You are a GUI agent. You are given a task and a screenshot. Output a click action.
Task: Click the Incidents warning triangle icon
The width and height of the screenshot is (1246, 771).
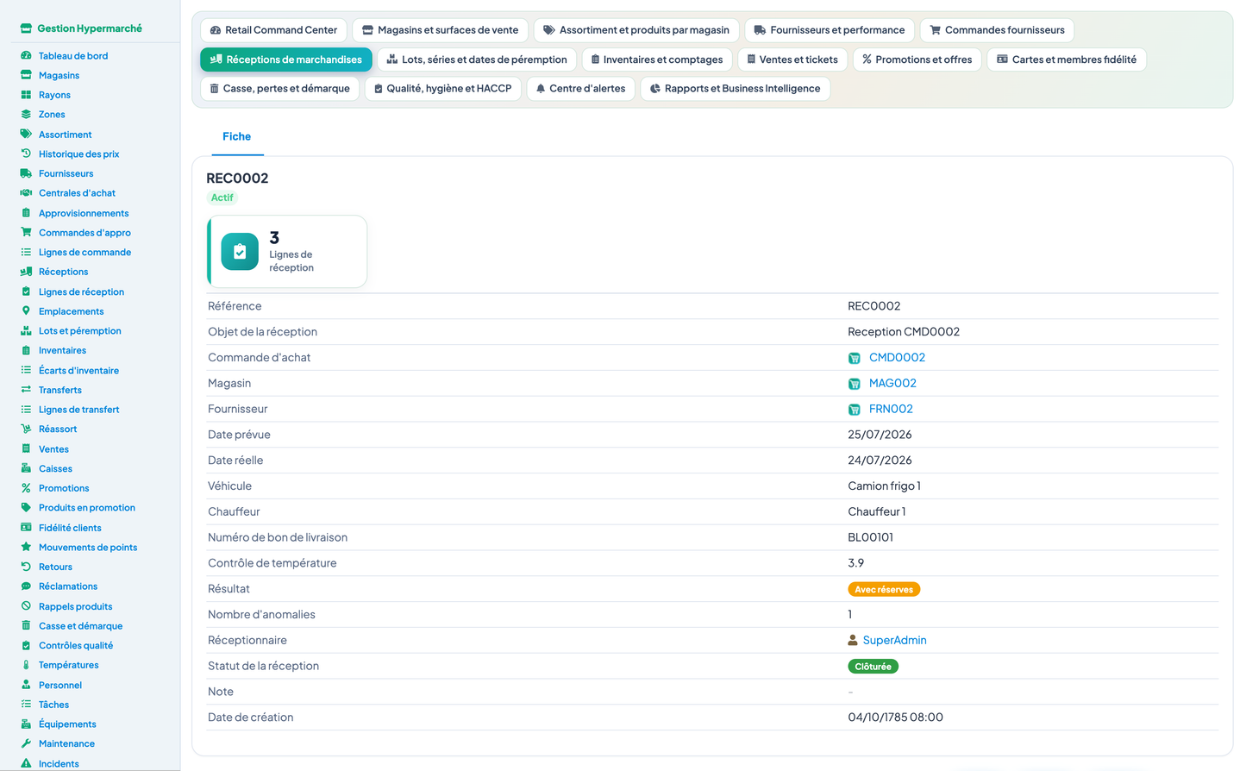tap(26, 763)
